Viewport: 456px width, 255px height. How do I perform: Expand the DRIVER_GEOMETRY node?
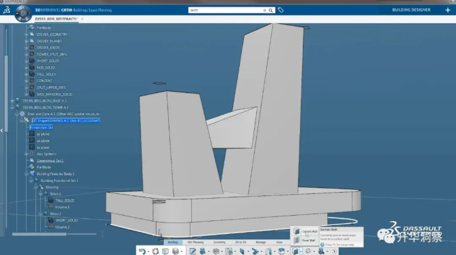pyautogui.click(x=26, y=35)
